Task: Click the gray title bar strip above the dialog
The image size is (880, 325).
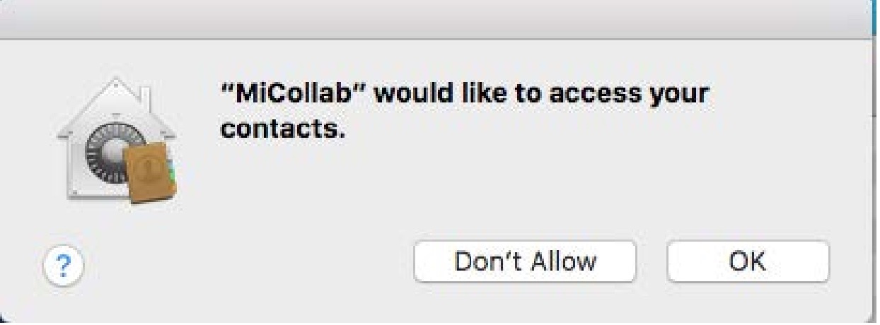Action: point(439,18)
